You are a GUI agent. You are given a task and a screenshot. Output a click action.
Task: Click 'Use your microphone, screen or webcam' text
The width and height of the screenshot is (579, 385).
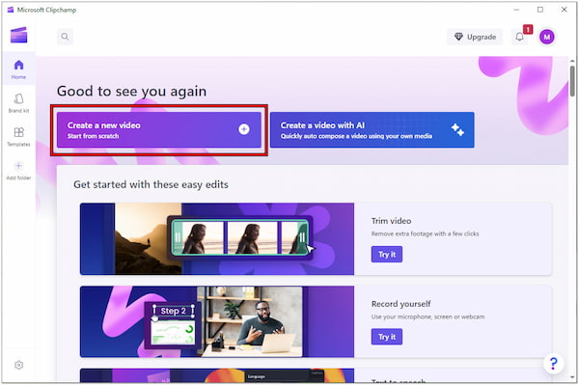pyautogui.click(x=427, y=316)
